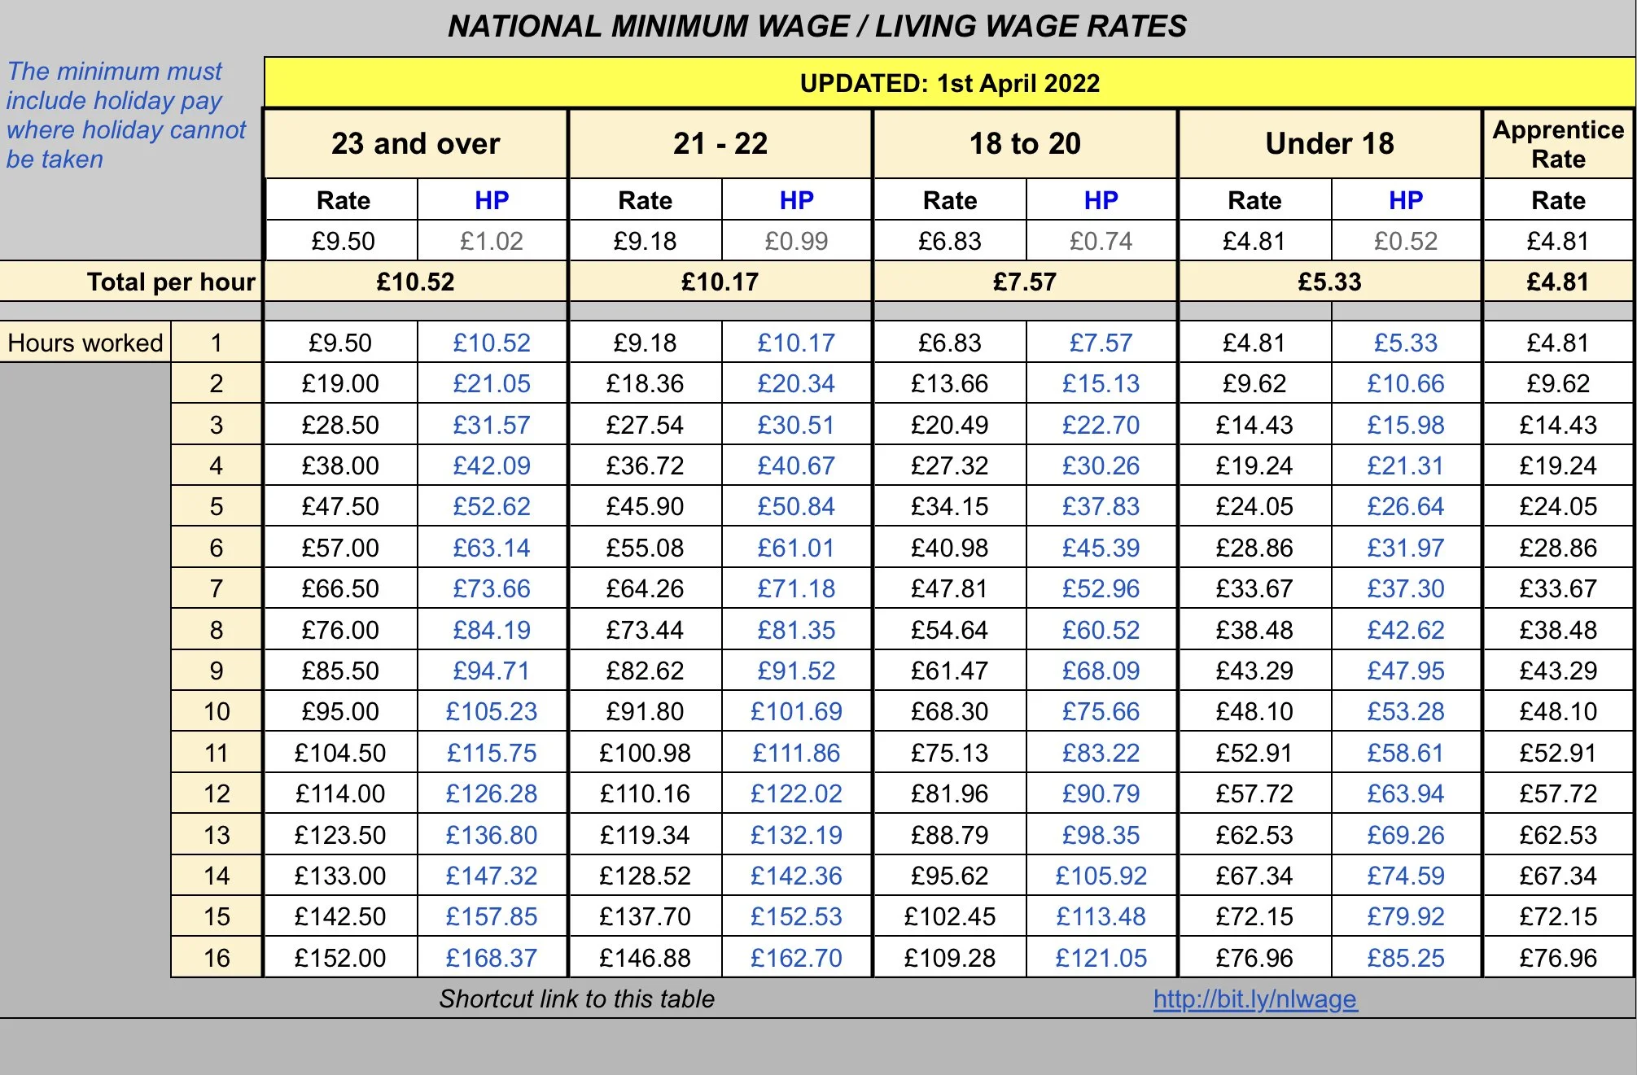Select the 'Total per hour' label cell

tap(170, 282)
